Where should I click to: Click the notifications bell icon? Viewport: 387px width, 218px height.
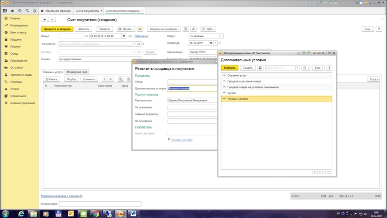35,10
